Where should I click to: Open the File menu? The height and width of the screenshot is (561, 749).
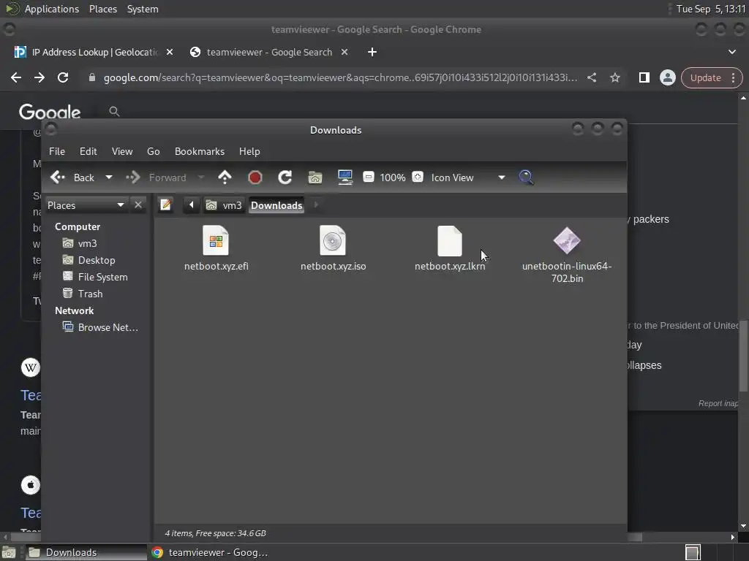click(57, 151)
